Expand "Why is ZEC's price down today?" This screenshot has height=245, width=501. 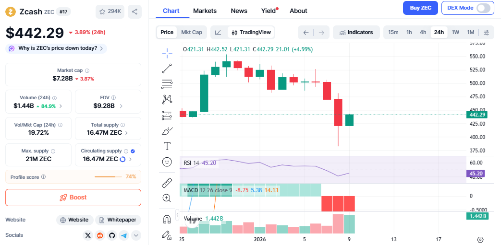point(56,48)
